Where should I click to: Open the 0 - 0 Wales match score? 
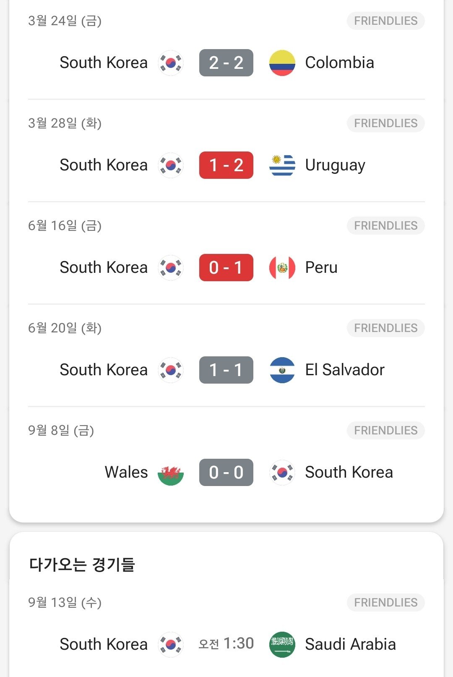226,473
